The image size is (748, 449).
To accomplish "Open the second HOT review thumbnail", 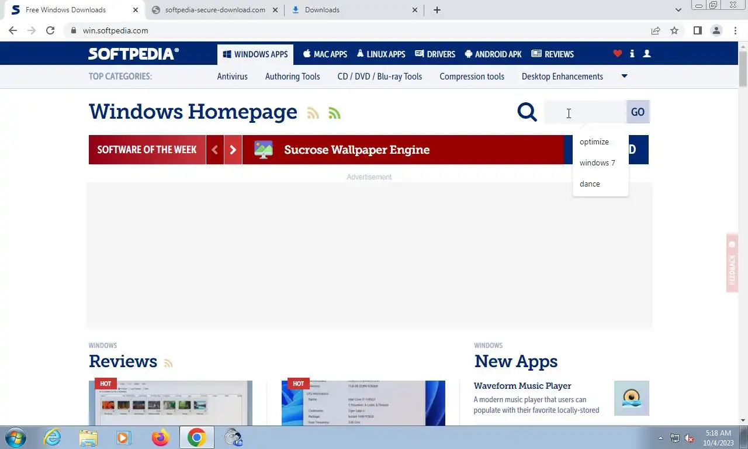I will pos(363,403).
